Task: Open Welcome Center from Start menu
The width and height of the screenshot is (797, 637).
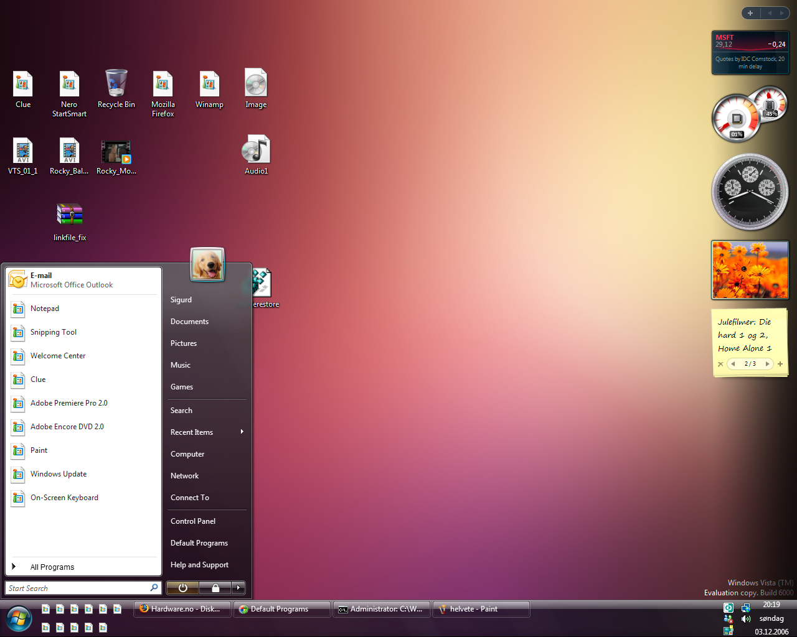Action: (x=82, y=356)
